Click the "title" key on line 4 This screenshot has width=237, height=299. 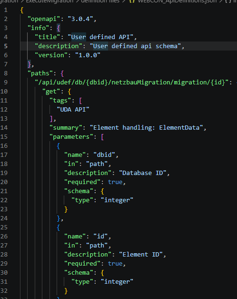coord(48,37)
